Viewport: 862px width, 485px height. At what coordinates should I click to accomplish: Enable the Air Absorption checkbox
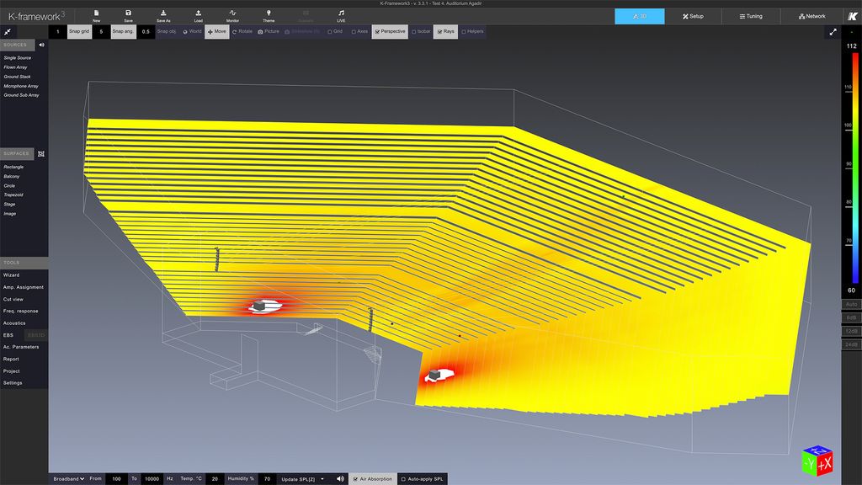[x=358, y=478]
